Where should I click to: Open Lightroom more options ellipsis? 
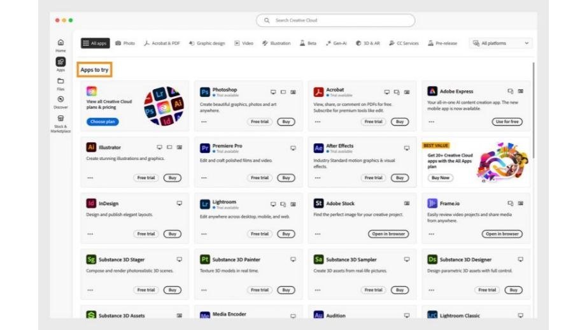point(204,234)
